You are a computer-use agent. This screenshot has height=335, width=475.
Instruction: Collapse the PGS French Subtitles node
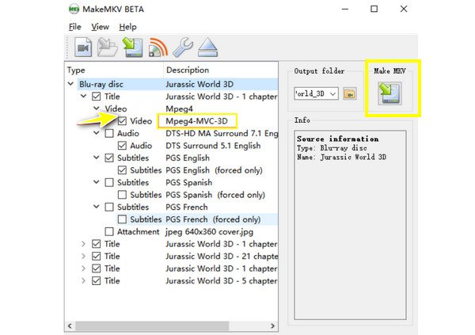pos(97,207)
